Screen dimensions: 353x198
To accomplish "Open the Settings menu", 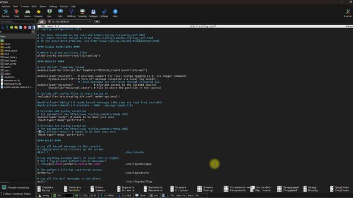I will click(x=53, y=7).
